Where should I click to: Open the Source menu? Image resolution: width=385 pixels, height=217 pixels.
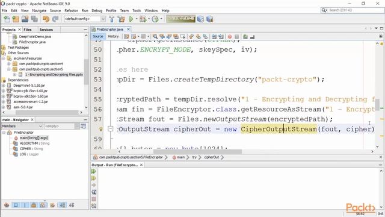click(55, 11)
